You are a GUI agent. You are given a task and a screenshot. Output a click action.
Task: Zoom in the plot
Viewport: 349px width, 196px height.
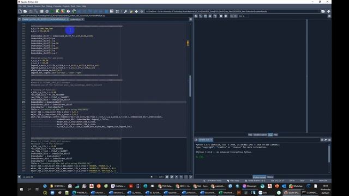[236, 16]
